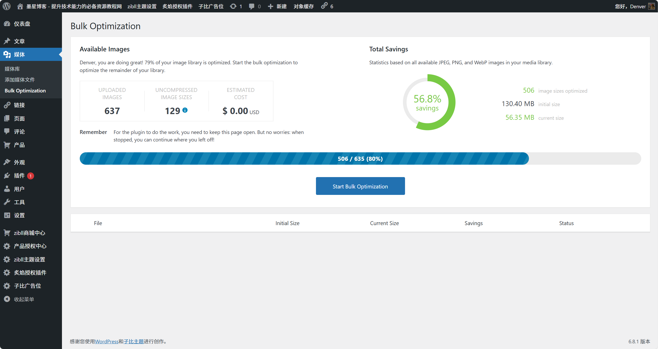Open the 设置 sidebar menu
The height and width of the screenshot is (349, 658).
(x=19, y=215)
